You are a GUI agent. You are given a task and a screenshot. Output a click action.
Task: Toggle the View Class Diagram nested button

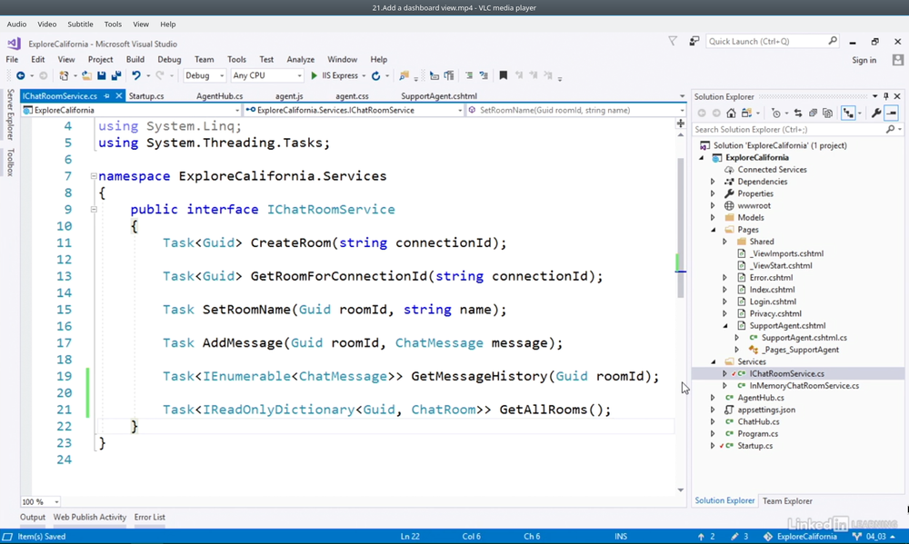[848, 114]
